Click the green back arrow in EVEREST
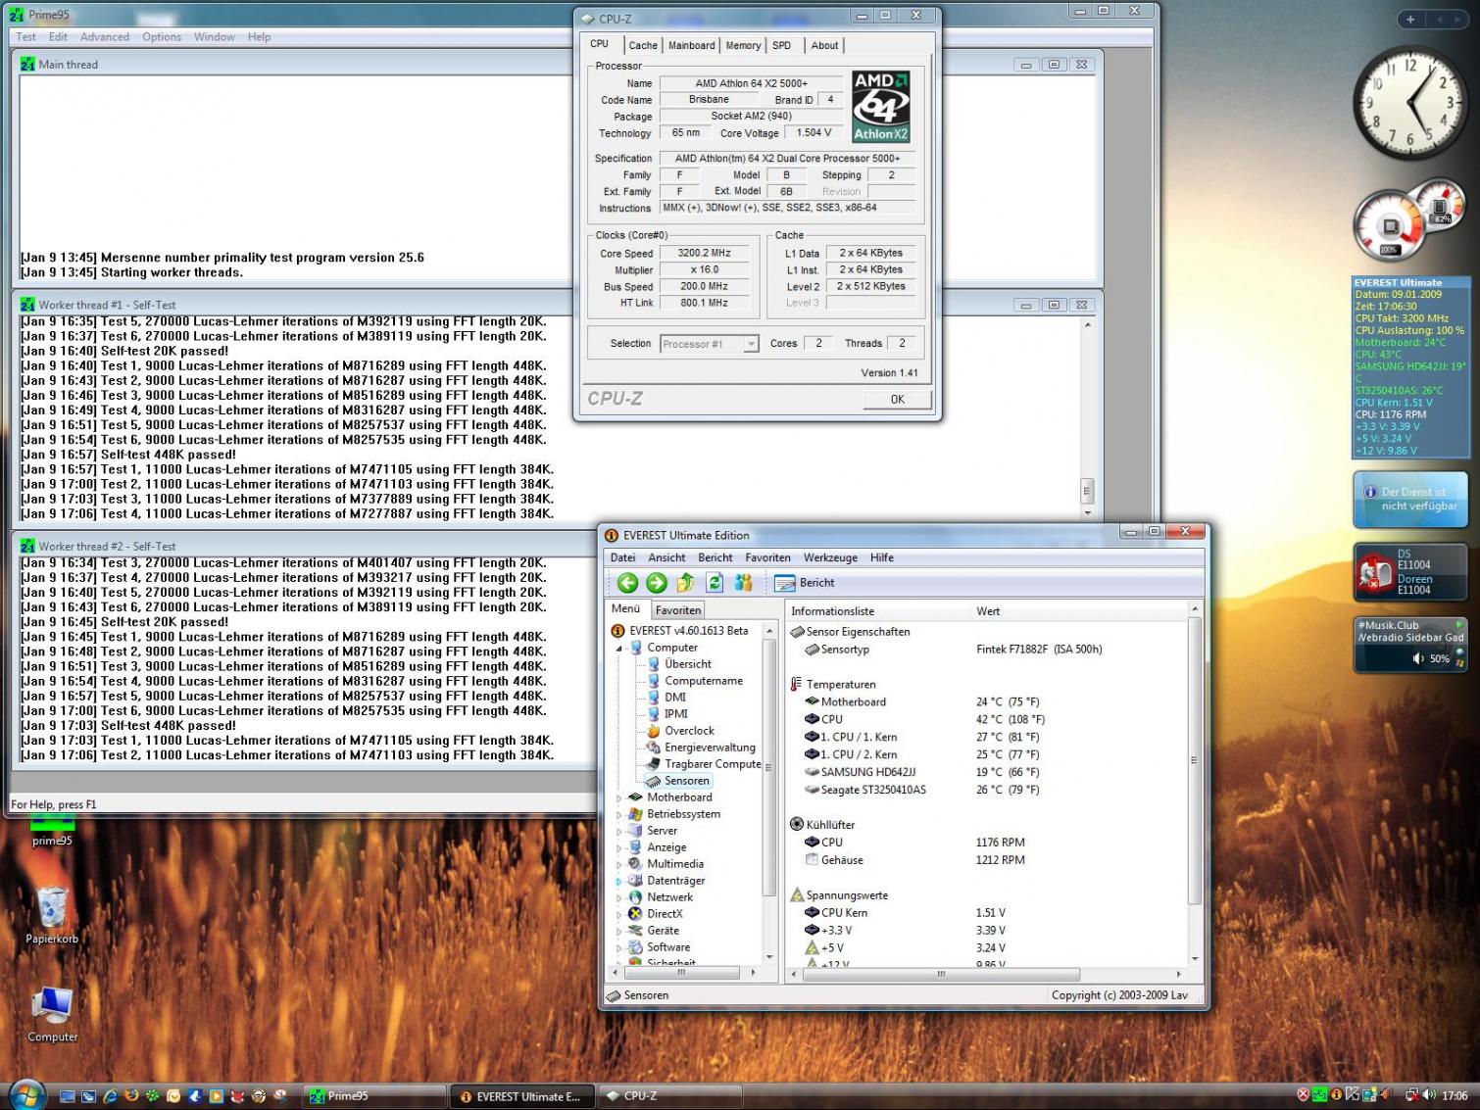 [627, 583]
